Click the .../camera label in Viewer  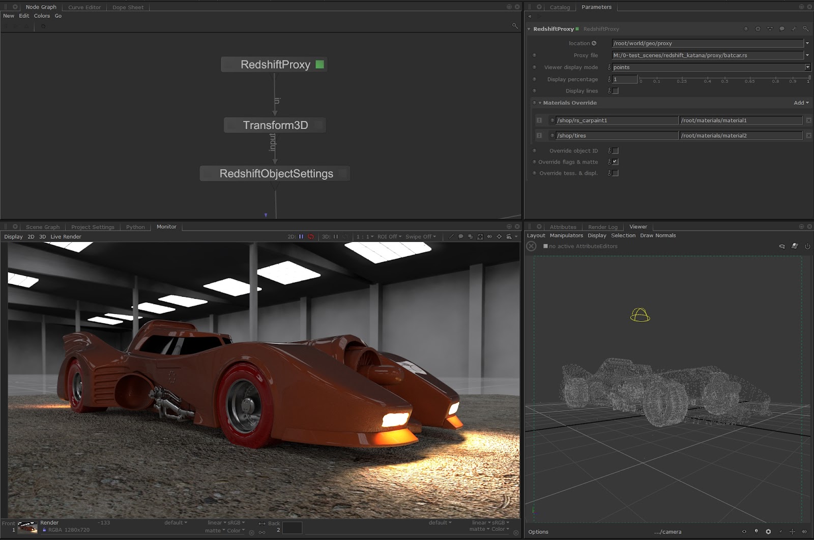click(x=667, y=532)
